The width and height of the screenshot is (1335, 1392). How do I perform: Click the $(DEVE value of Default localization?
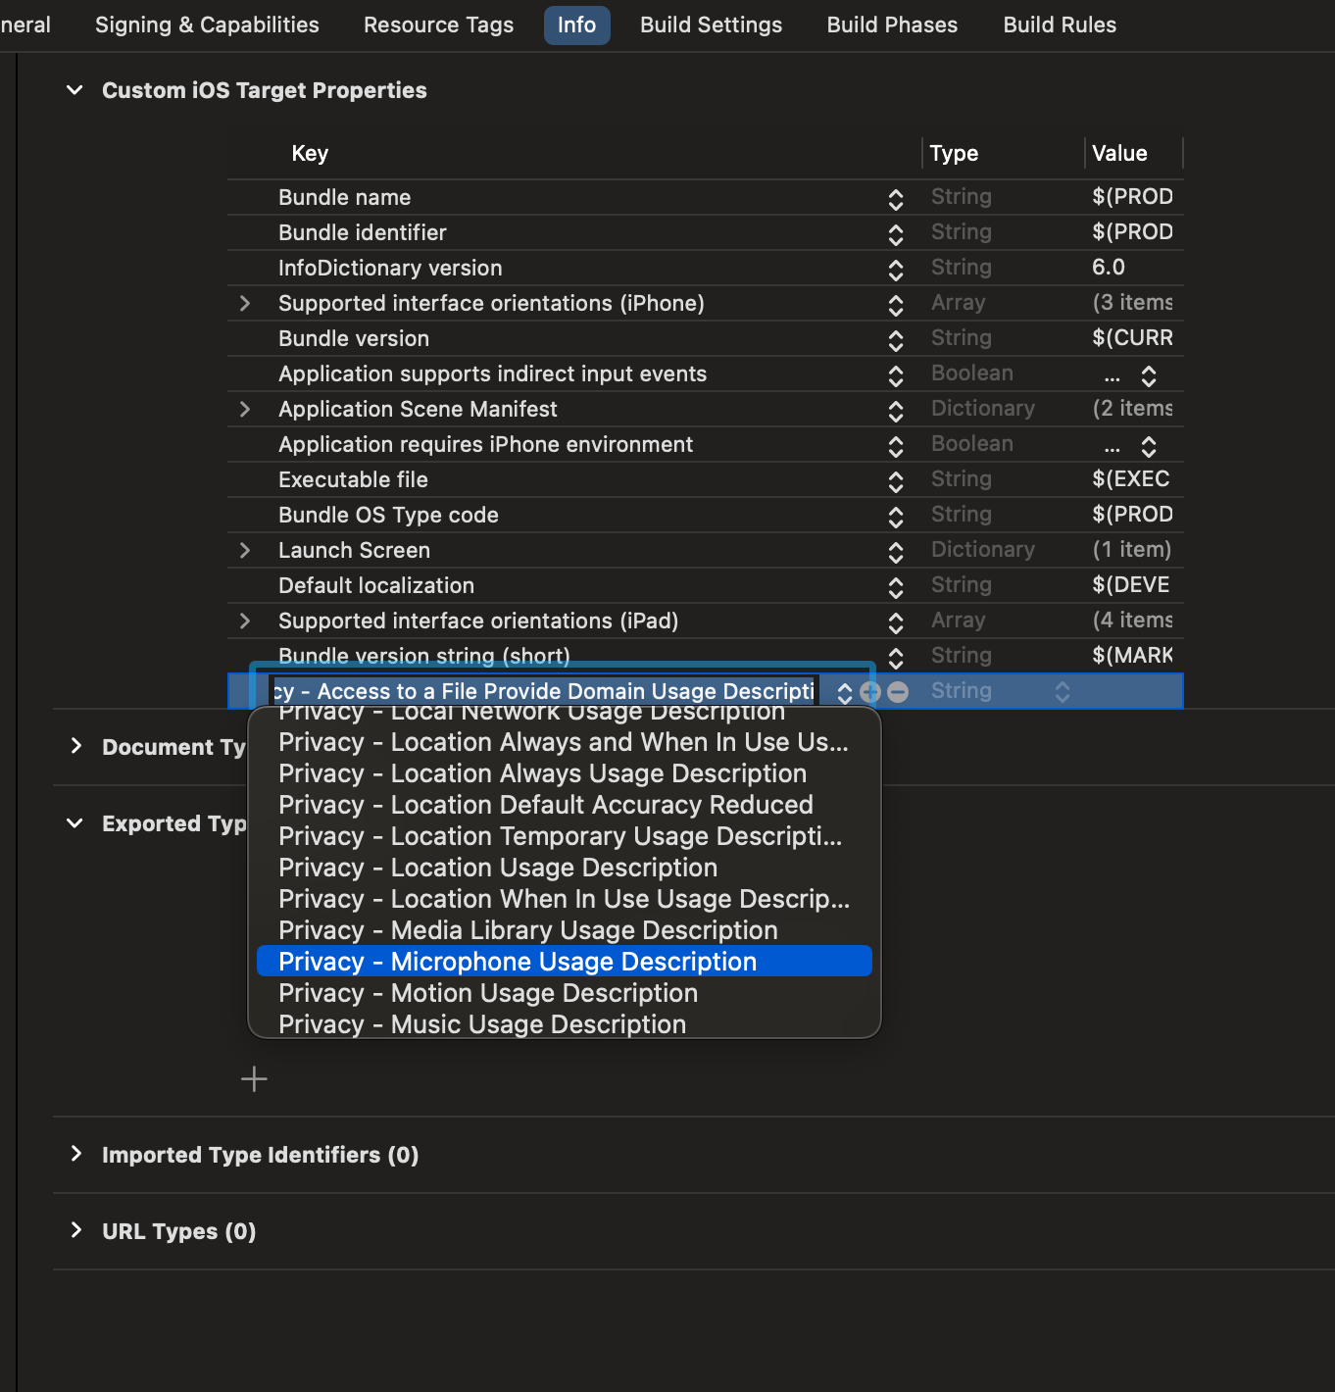point(1130,584)
